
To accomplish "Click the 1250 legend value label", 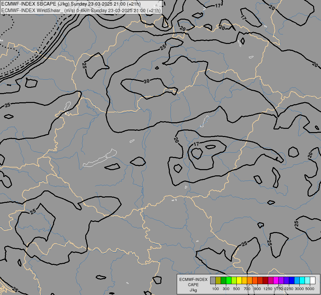I will click(x=268, y=289).
